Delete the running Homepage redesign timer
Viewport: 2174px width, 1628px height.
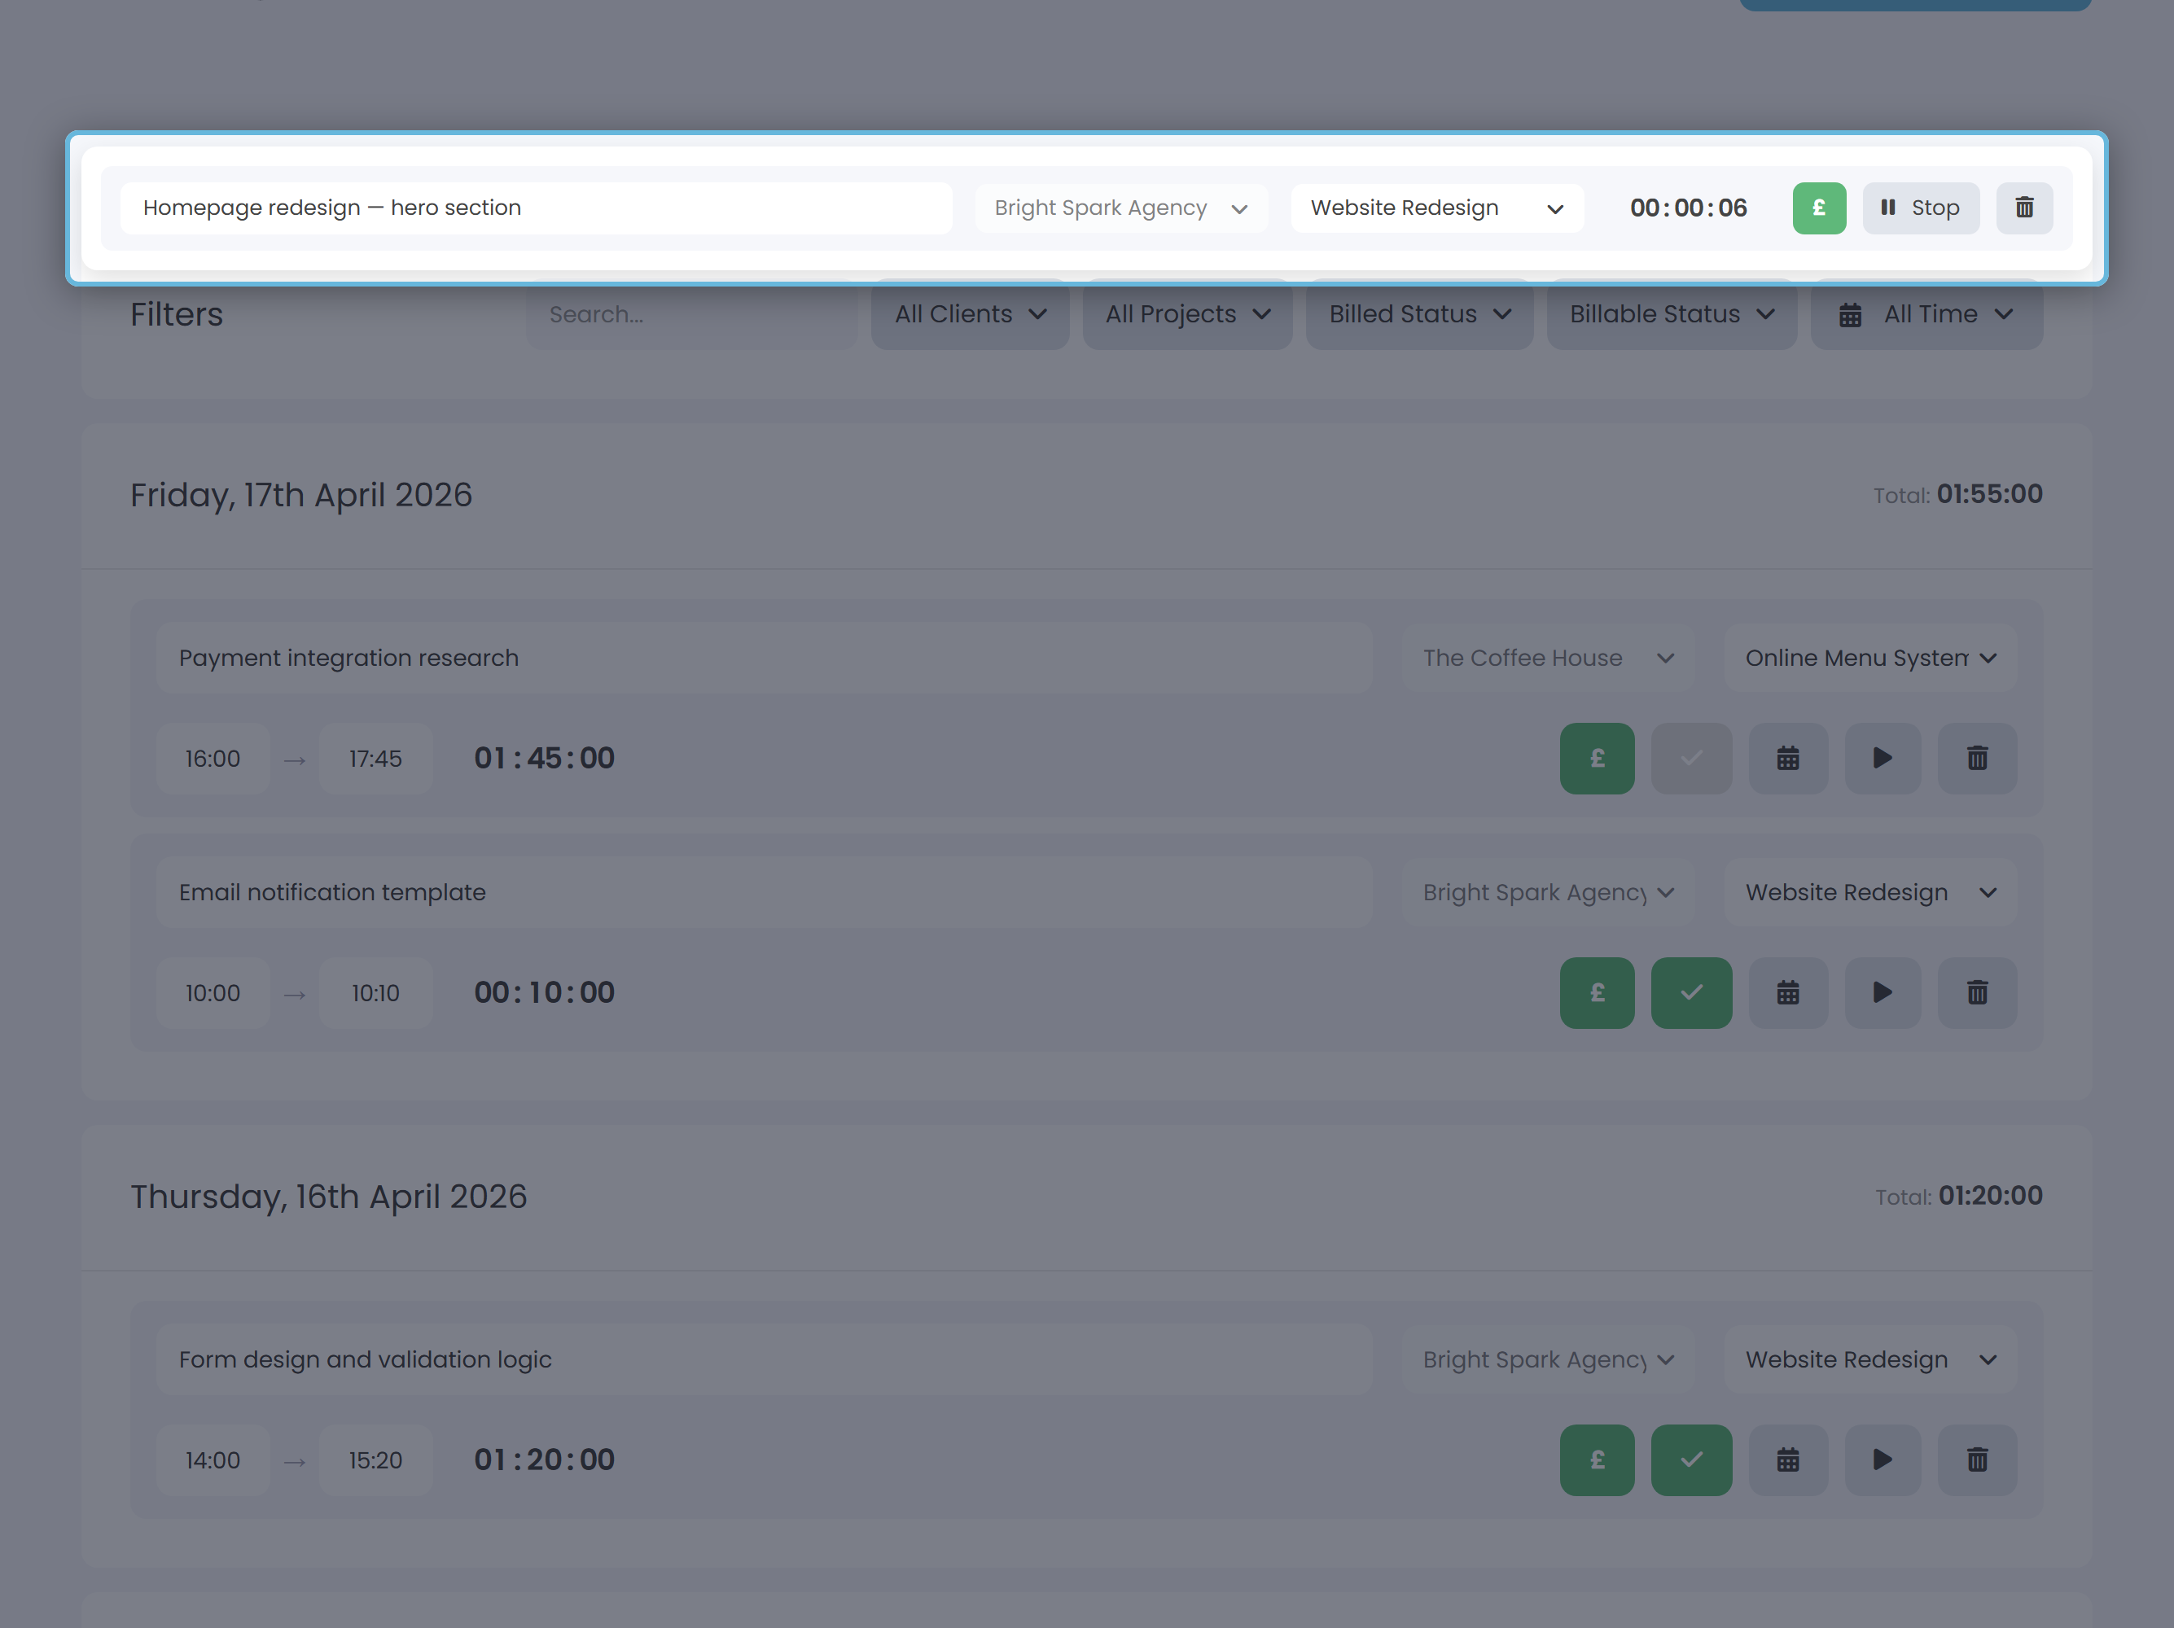point(2023,208)
